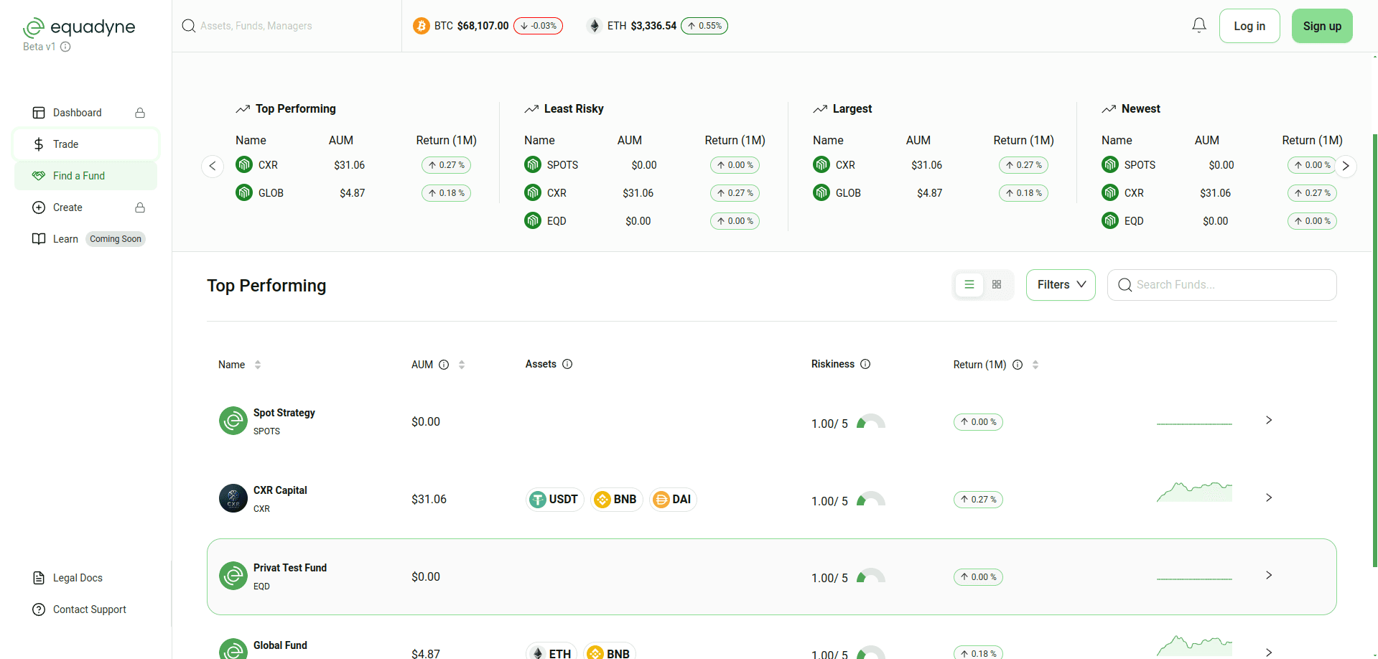The height and width of the screenshot is (659, 1378).
Task: Click the Beta v1 info icon
Action: [65, 47]
